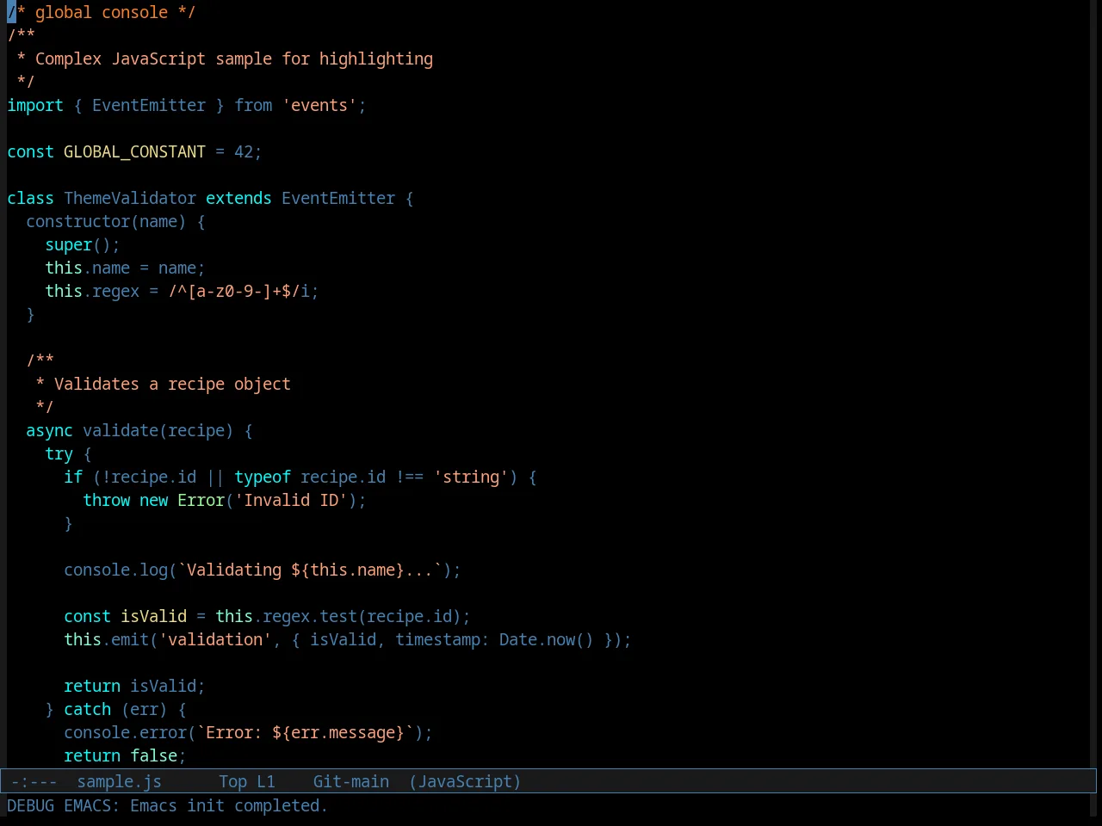Click the 'events' string literal
The height and width of the screenshot is (826, 1102).
tap(319, 105)
